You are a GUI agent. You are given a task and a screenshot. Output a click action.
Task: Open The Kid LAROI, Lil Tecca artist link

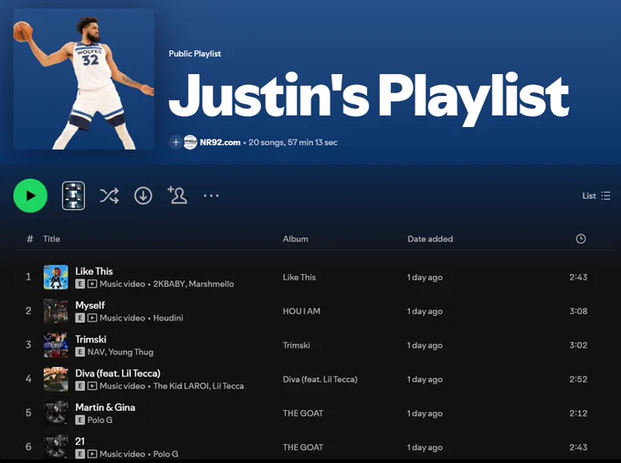click(x=198, y=386)
